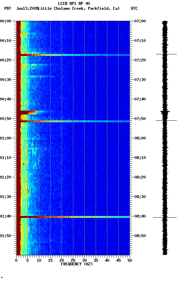This screenshot has height=281, width=179.
Task: Click the frequency axis value 15
Action: pos(50,261)
